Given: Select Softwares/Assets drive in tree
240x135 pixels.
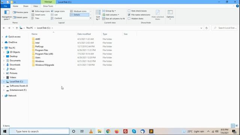Looking at the screenshot, I should 19,86.
